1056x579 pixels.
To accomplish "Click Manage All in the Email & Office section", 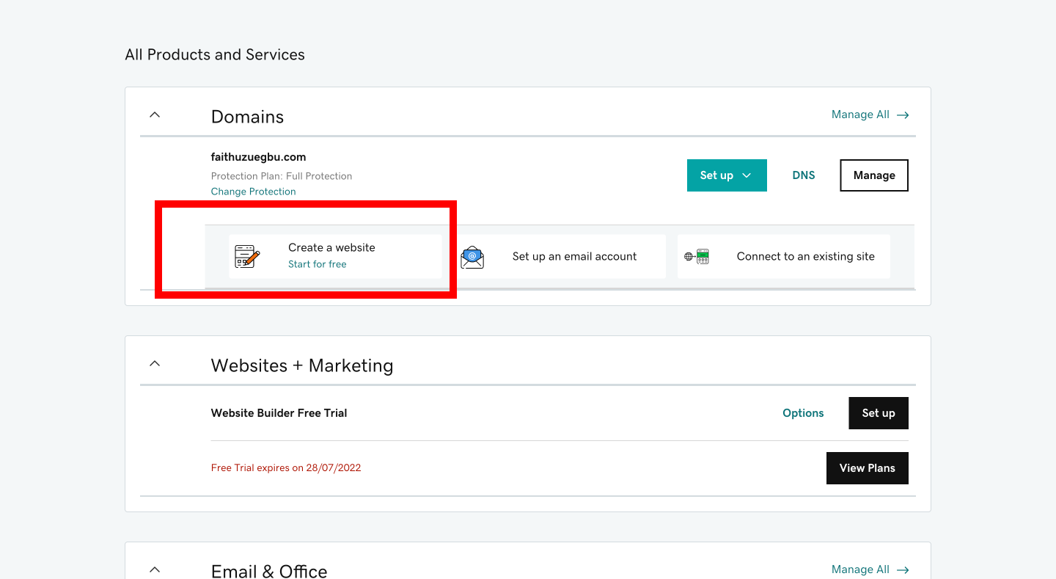I will (859, 569).
